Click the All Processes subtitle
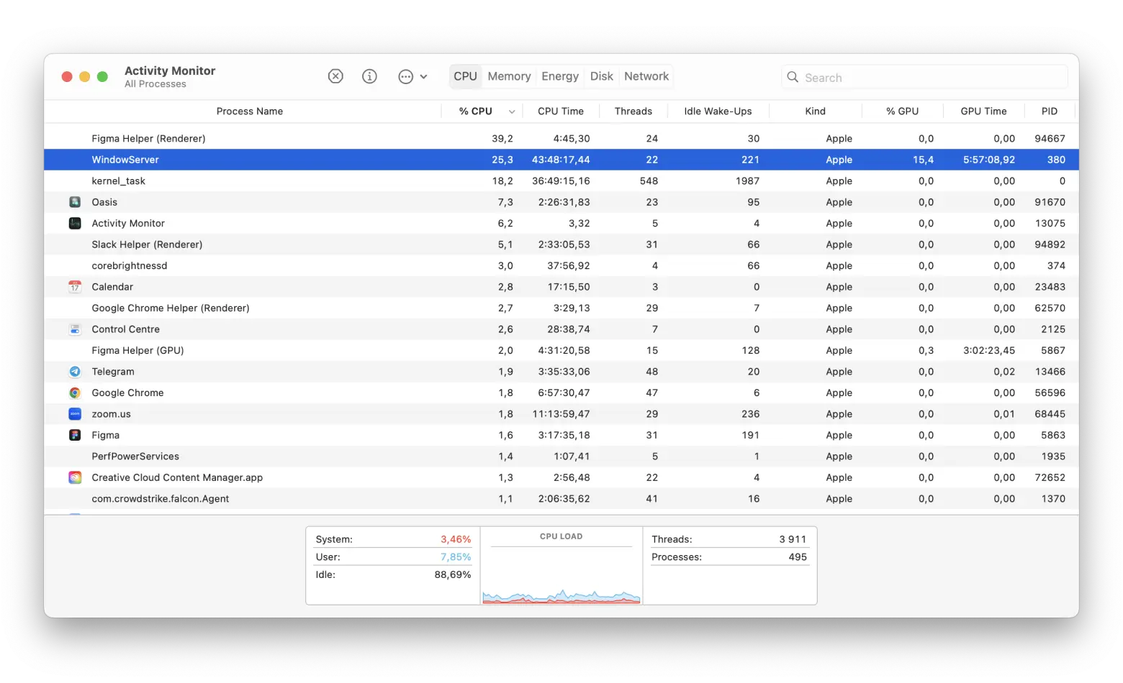The image size is (1123, 683). 155,84
